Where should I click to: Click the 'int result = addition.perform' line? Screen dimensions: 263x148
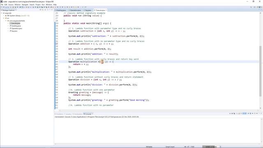[x=90, y=49]
